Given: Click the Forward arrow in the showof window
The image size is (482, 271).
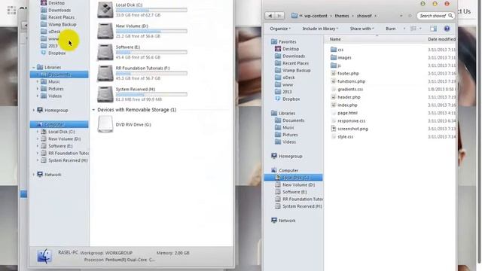Looking at the screenshot, I should click(x=279, y=16).
